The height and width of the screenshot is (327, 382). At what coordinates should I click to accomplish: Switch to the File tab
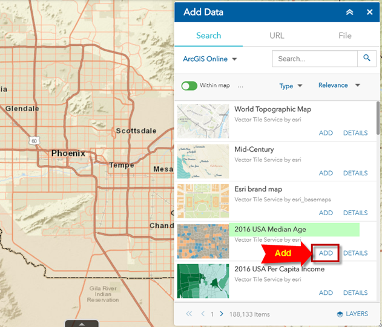tap(345, 36)
